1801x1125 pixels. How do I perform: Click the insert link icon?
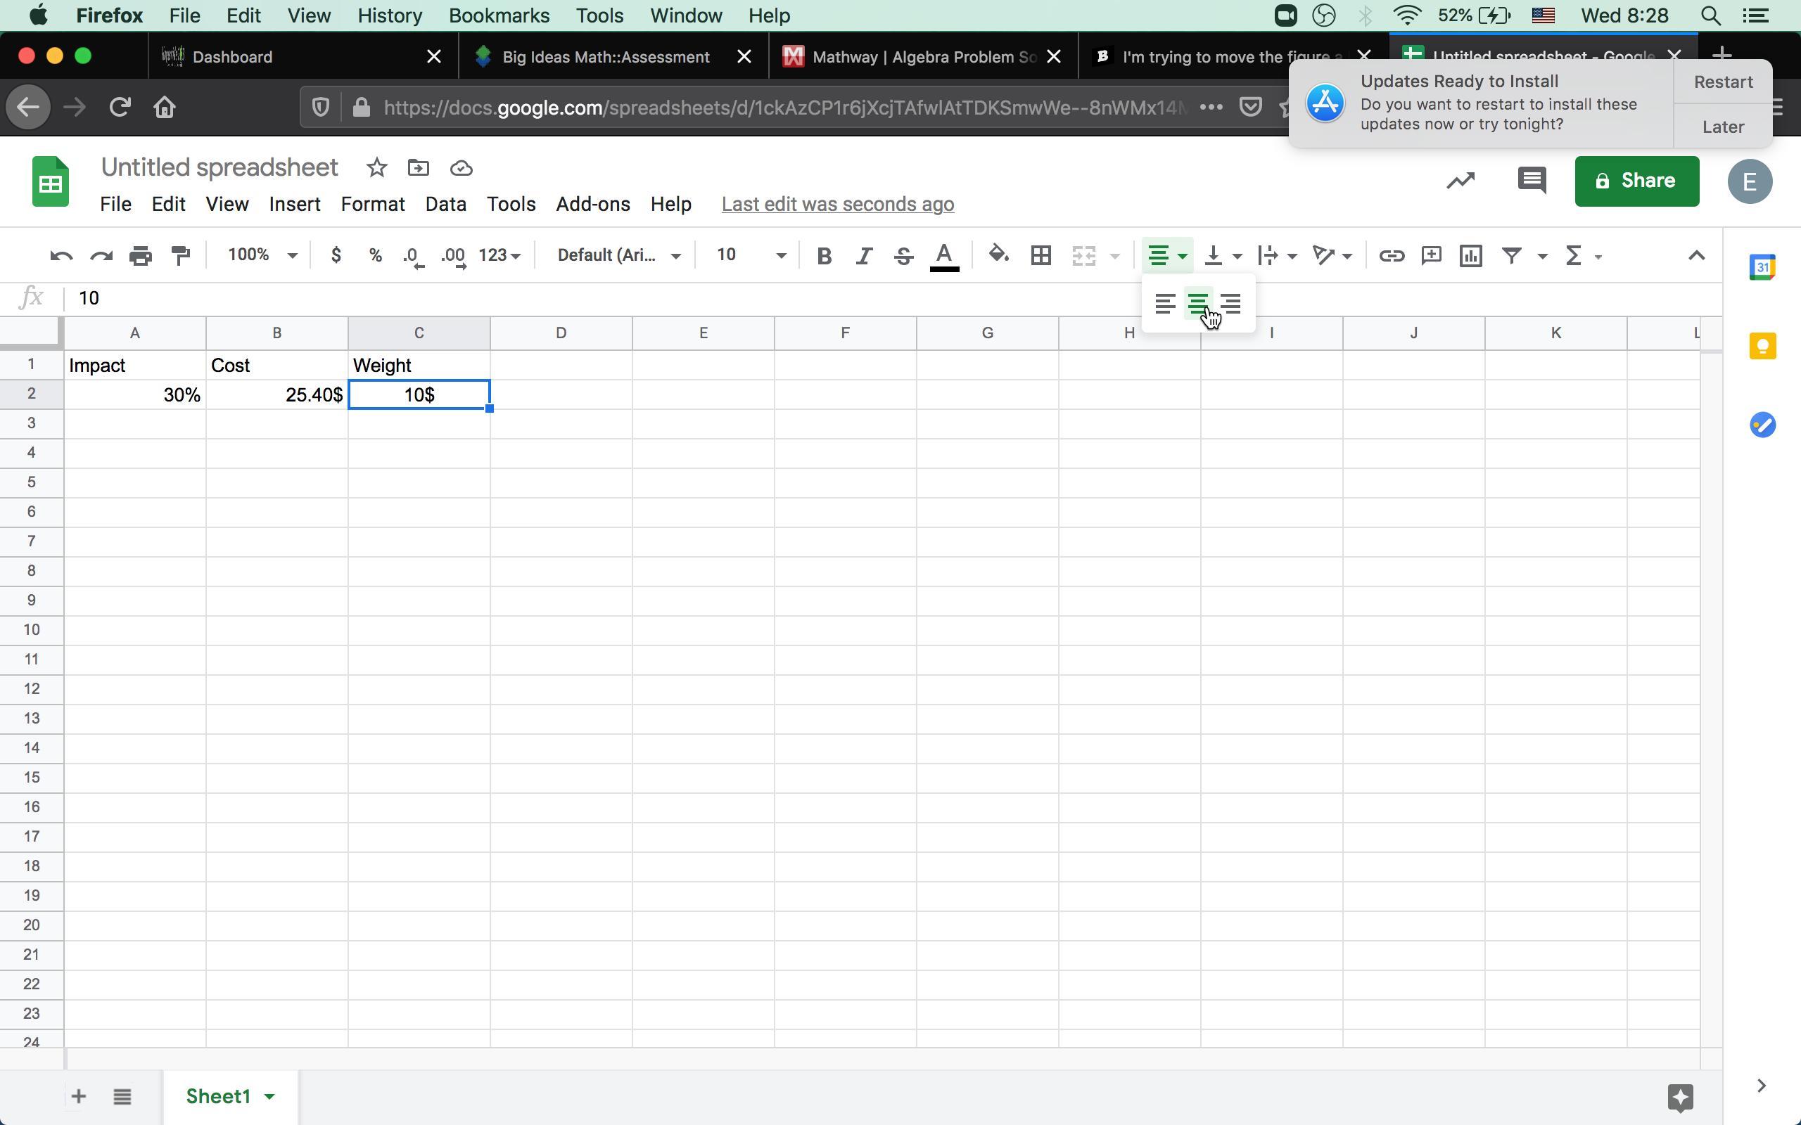click(x=1391, y=255)
